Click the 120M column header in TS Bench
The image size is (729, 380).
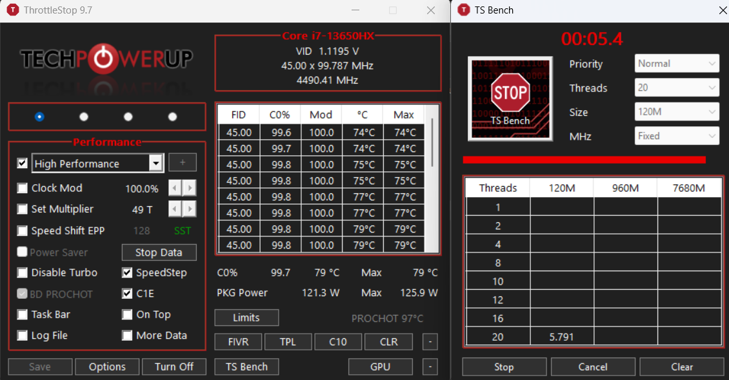pos(562,188)
